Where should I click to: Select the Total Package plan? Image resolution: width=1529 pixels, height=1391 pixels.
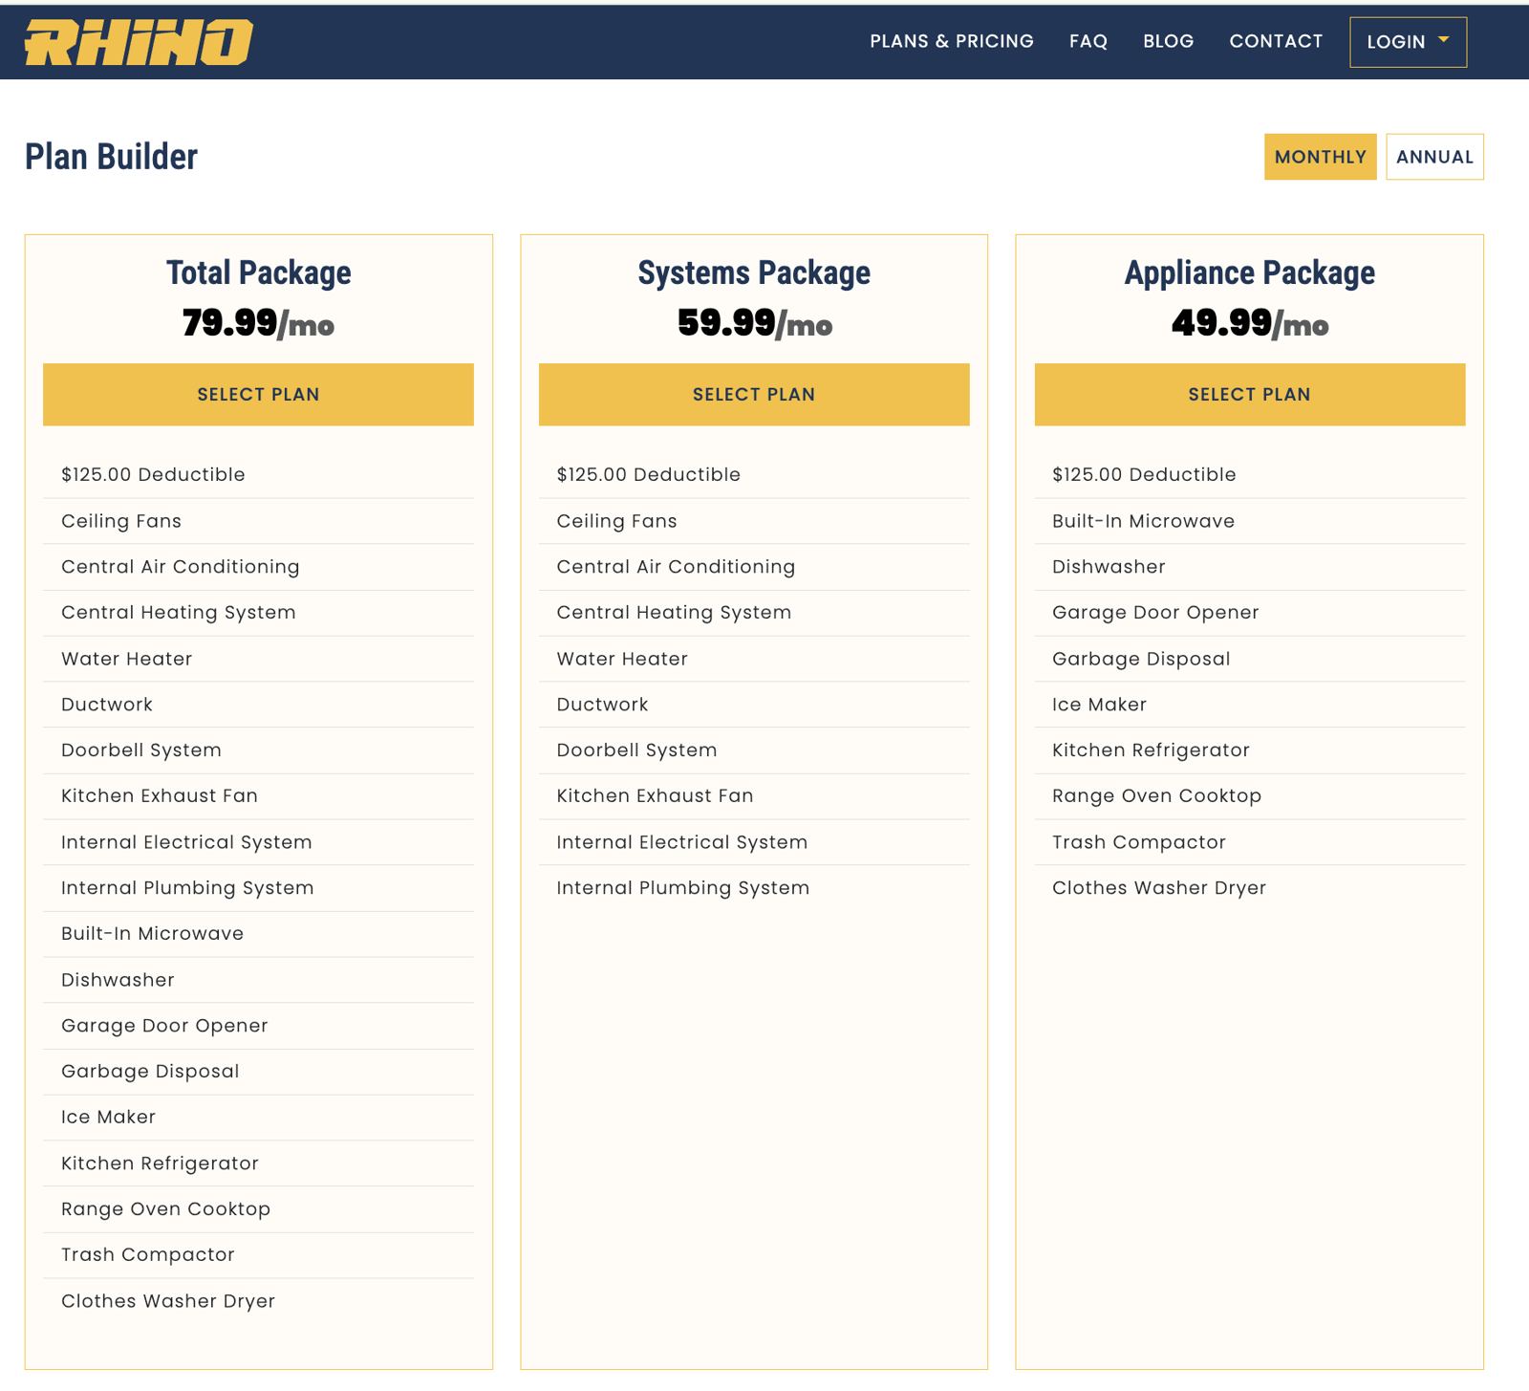(x=258, y=394)
